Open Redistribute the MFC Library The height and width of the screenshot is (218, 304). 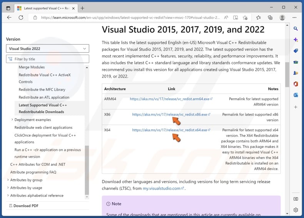point(42,89)
